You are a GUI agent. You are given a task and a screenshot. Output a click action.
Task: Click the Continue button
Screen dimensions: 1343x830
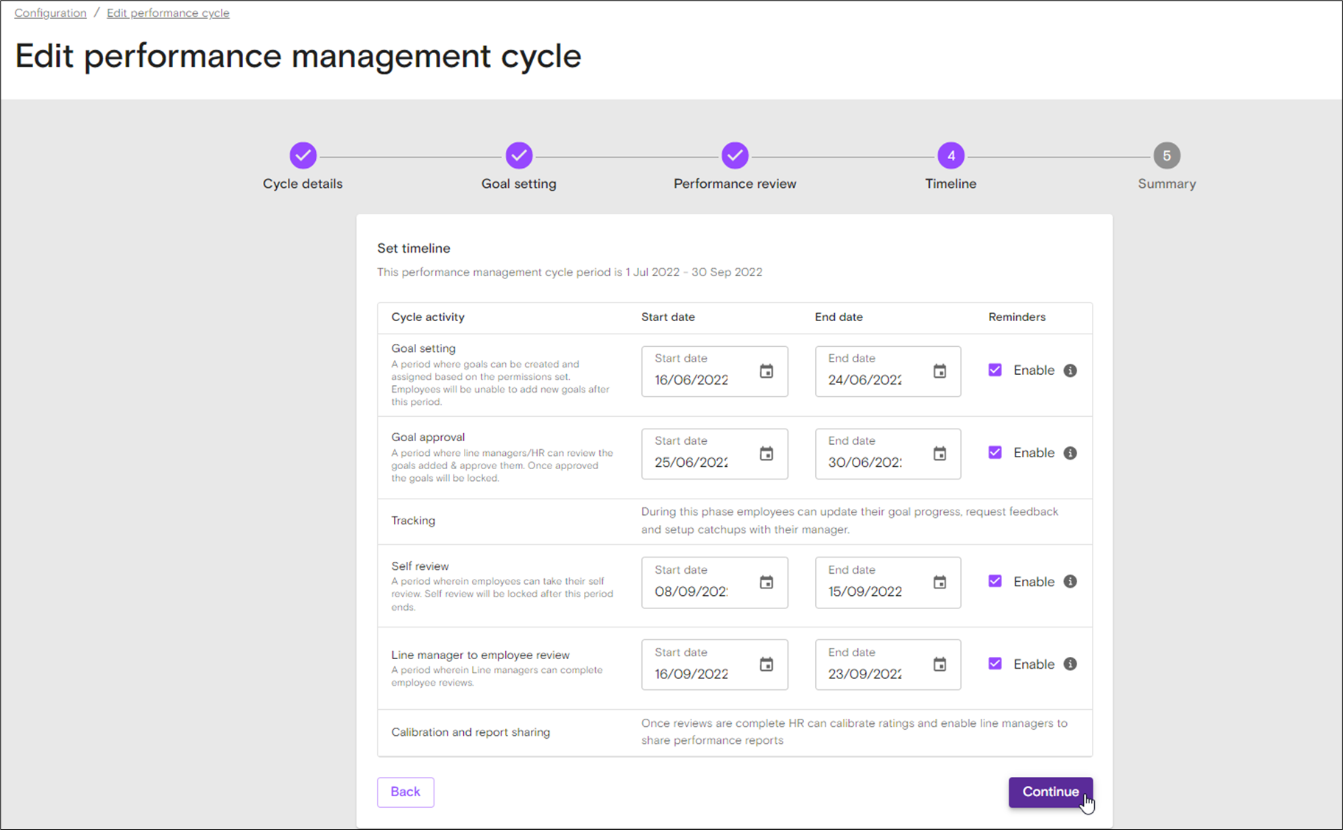tap(1050, 792)
